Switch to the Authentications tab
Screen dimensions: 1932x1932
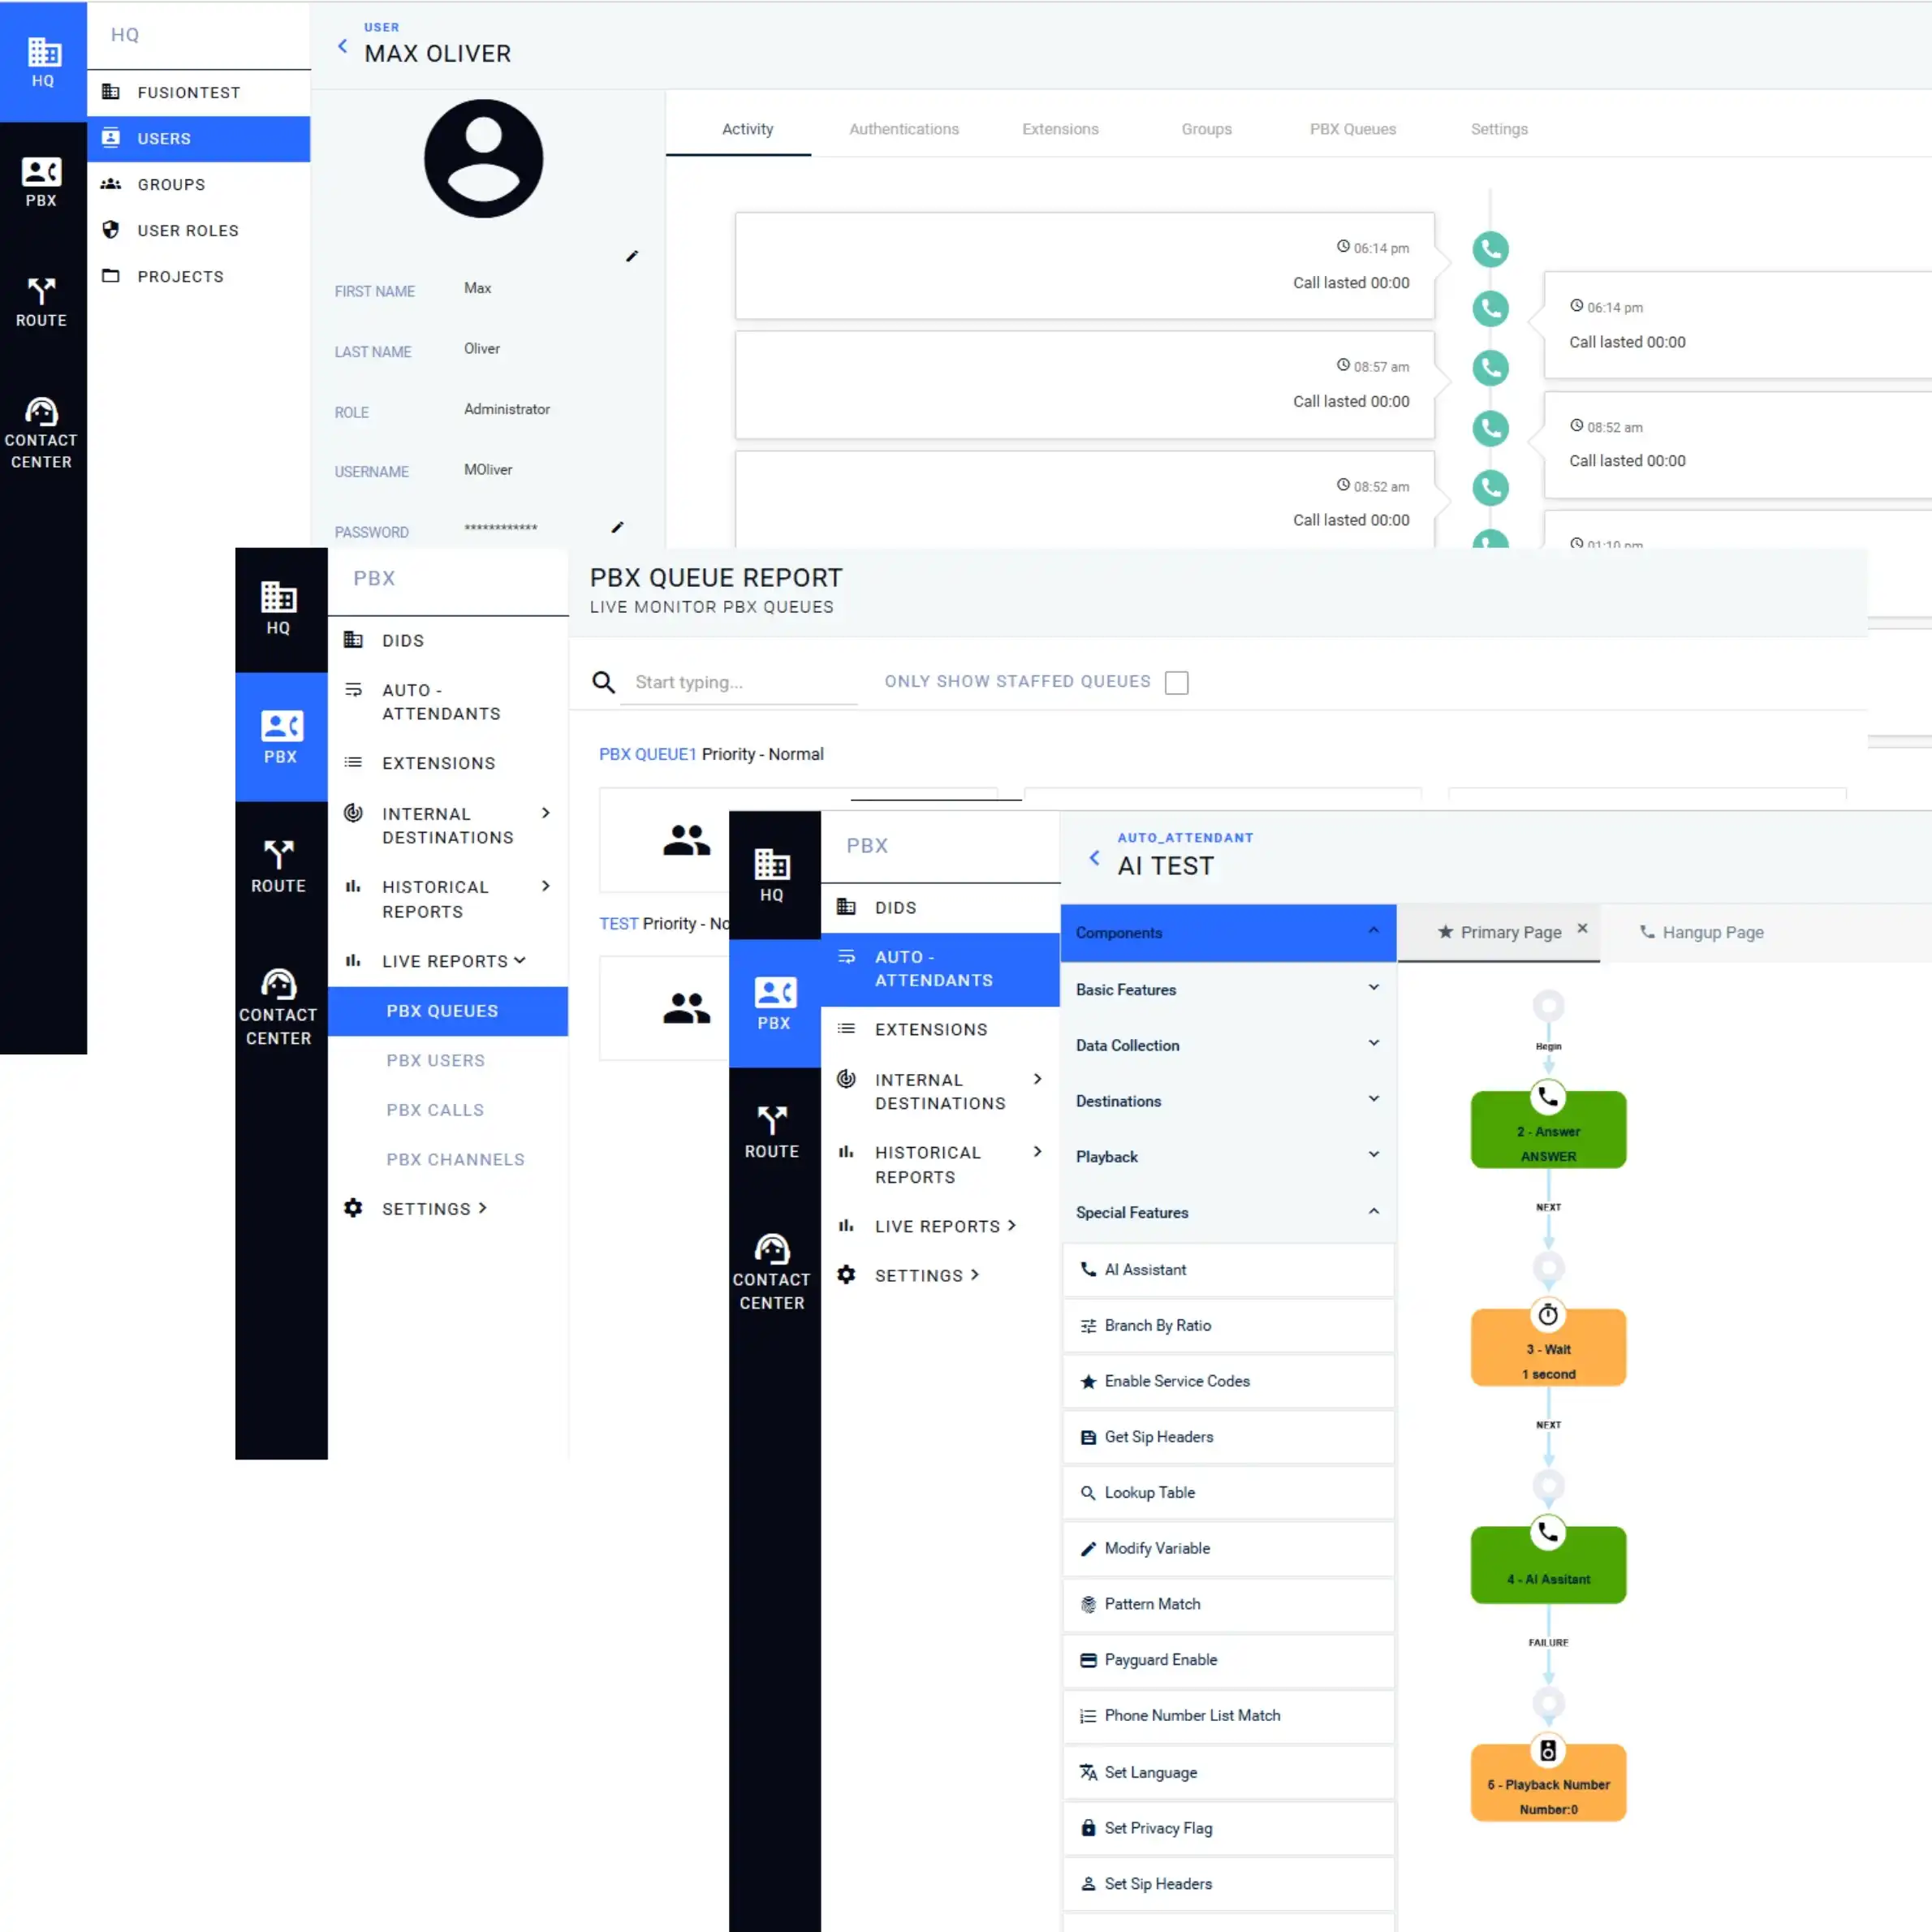pos(903,129)
